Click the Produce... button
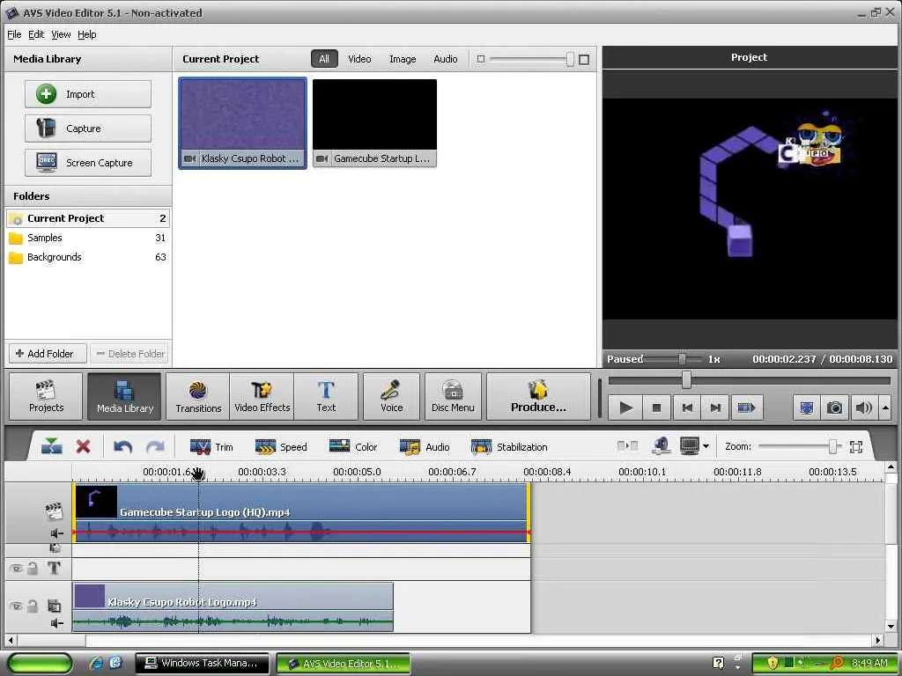Viewport: 902px width, 676px height. (x=538, y=397)
